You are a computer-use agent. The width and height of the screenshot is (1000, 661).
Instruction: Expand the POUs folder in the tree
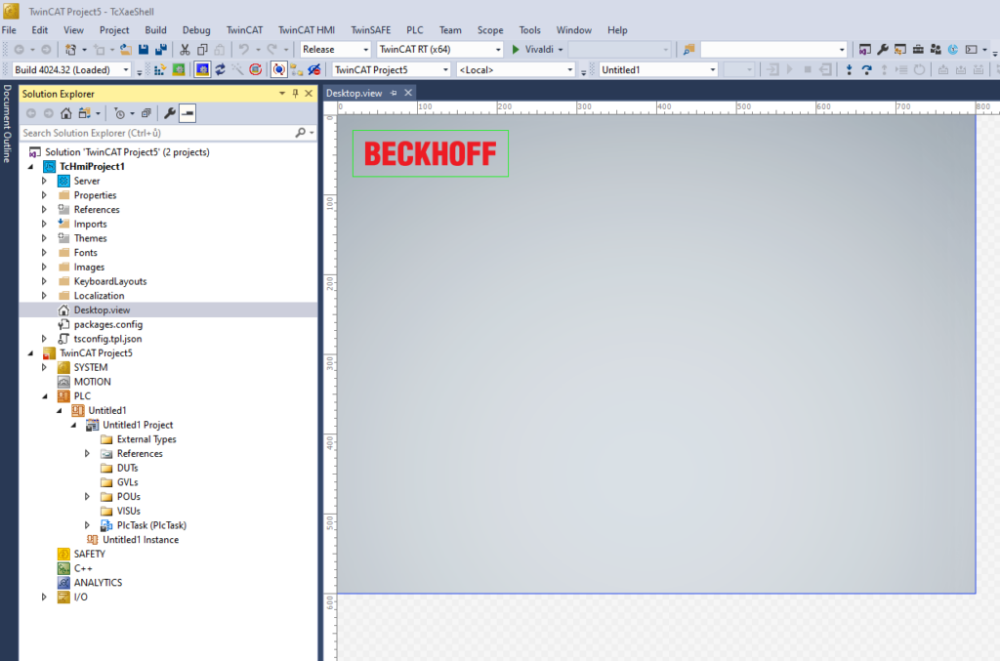(x=87, y=497)
